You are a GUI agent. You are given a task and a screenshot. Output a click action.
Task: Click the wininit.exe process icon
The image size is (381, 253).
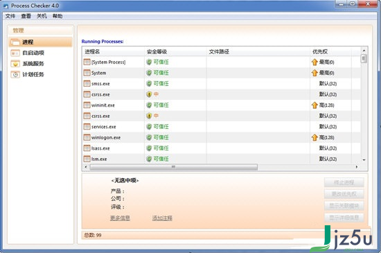tap(87, 105)
